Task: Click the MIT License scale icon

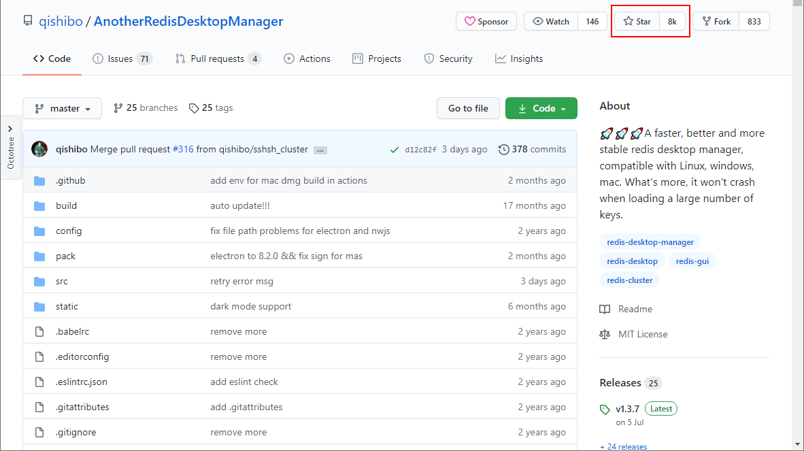Action: tap(605, 334)
